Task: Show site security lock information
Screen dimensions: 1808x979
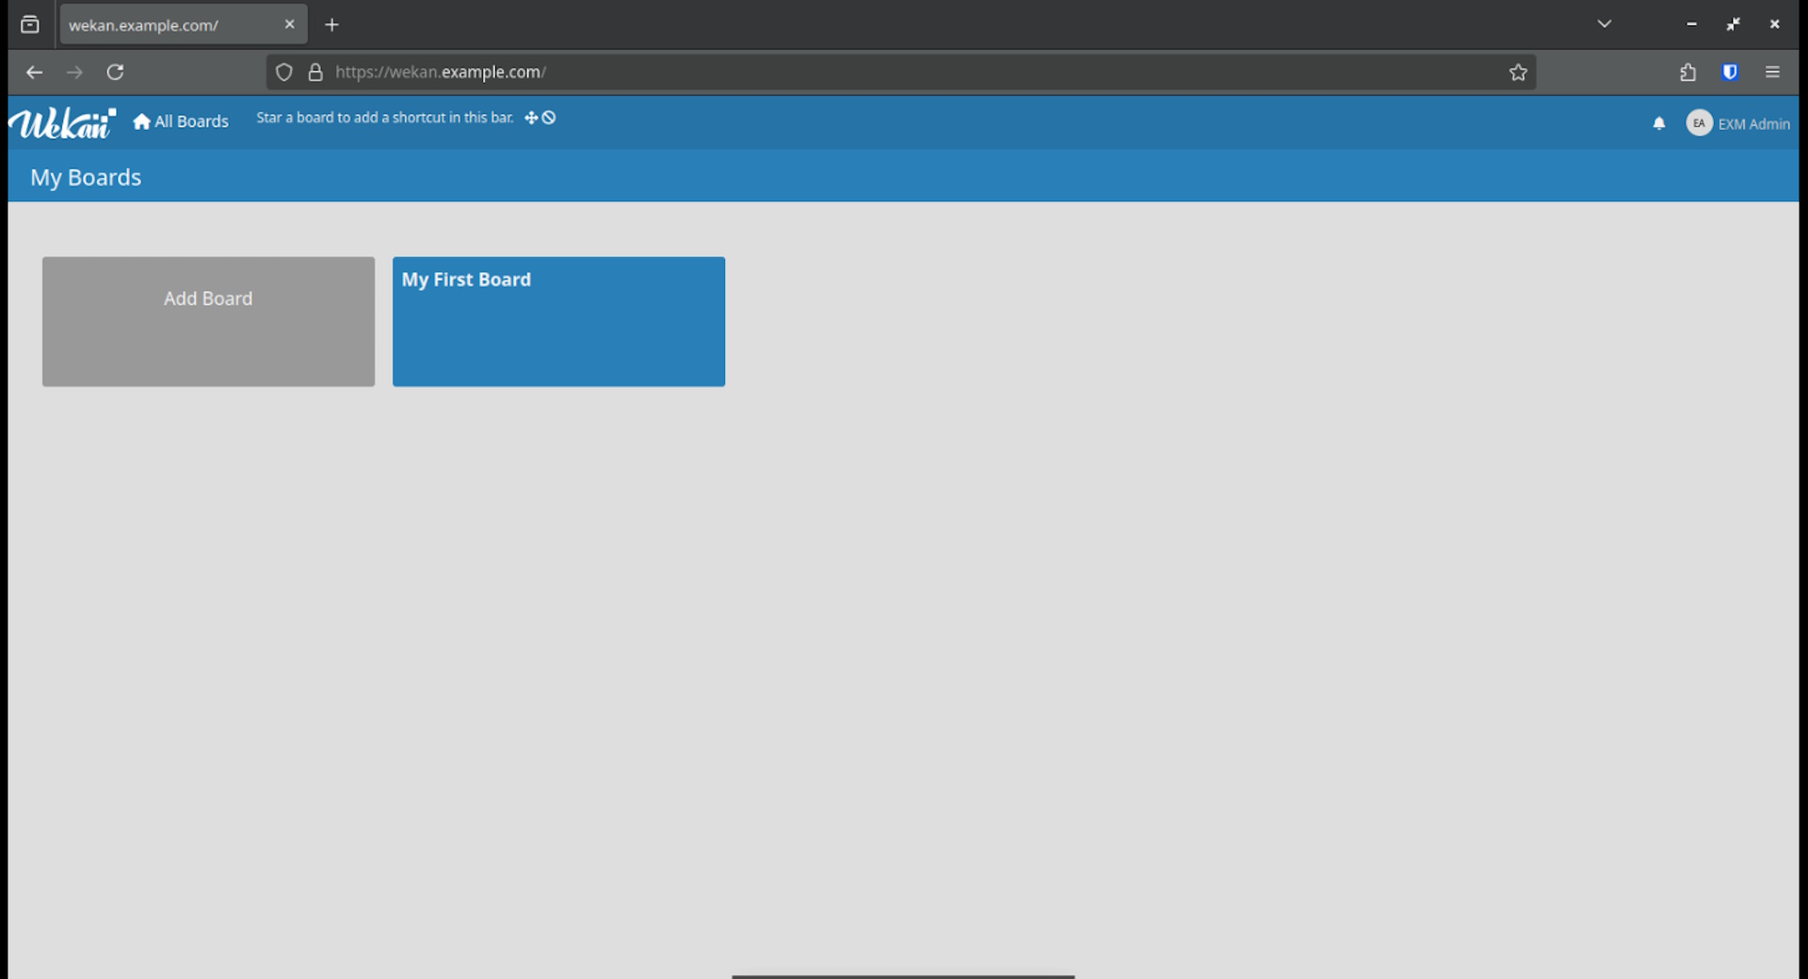Action: coord(315,72)
